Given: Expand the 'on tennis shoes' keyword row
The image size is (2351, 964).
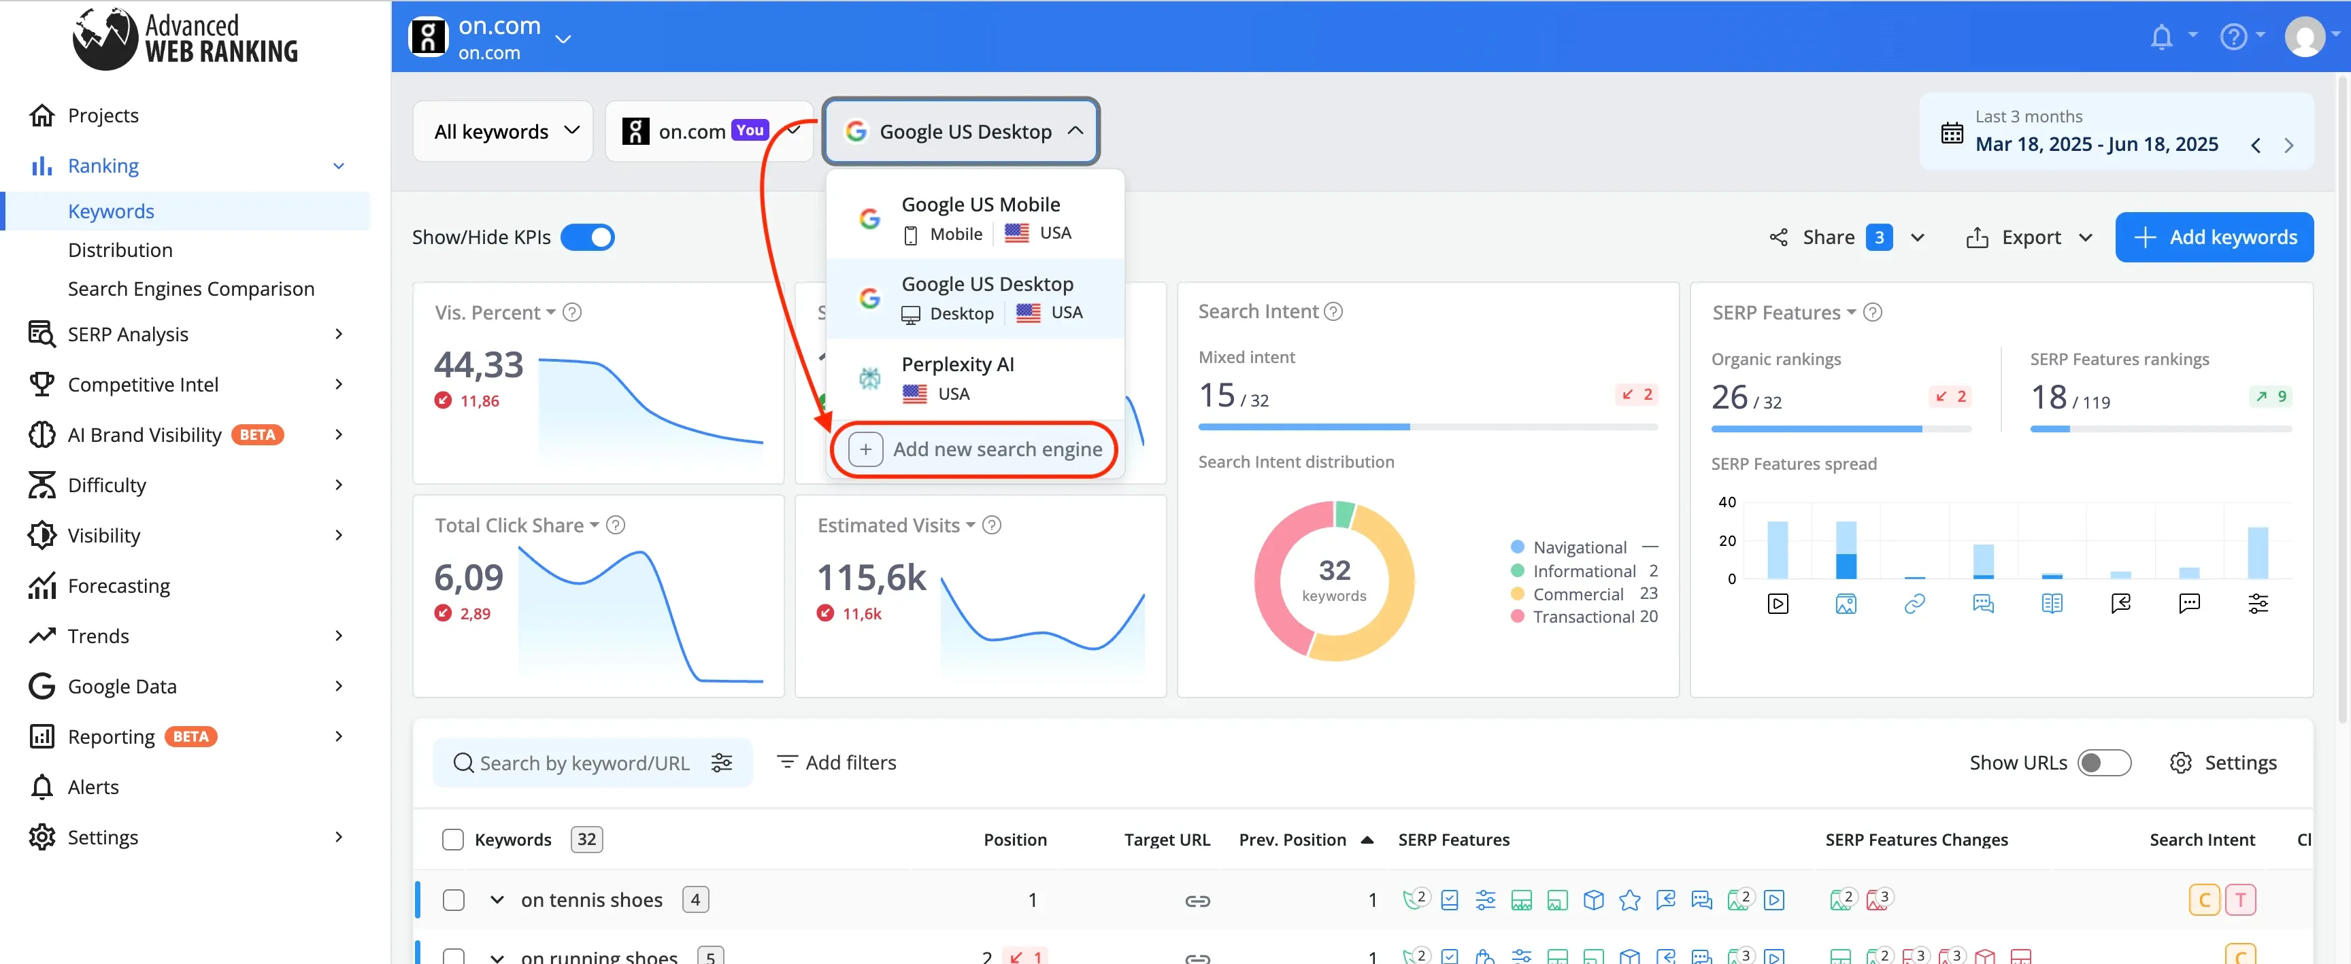Looking at the screenshot, I should point(497,900).
